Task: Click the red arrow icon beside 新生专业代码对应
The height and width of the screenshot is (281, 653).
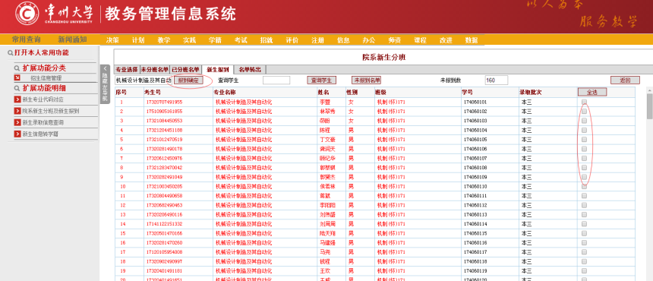Action: [x=17, y=99]
